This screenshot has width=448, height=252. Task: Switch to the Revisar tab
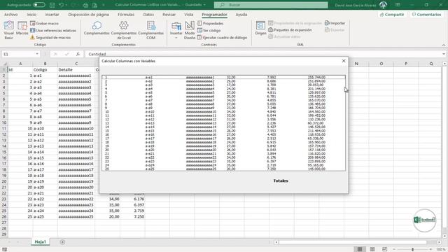coord(169,15)
